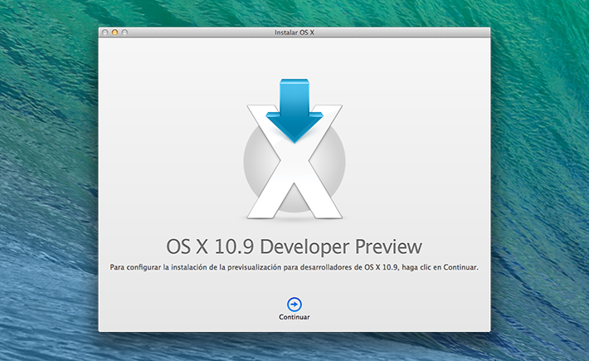Click the Continuar label under the arrow
589x361 pixels.
(294, 317)
